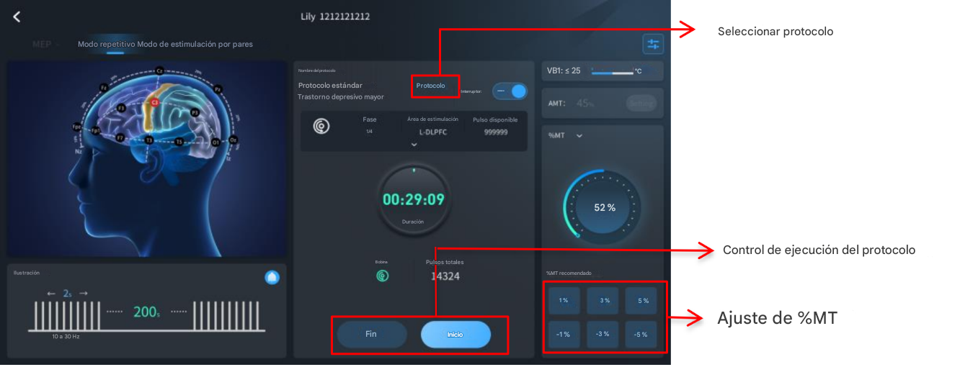Increase %MT by 5 %
Image resolution: width=960 pixels, height=367 pixels.
[641, 301]
